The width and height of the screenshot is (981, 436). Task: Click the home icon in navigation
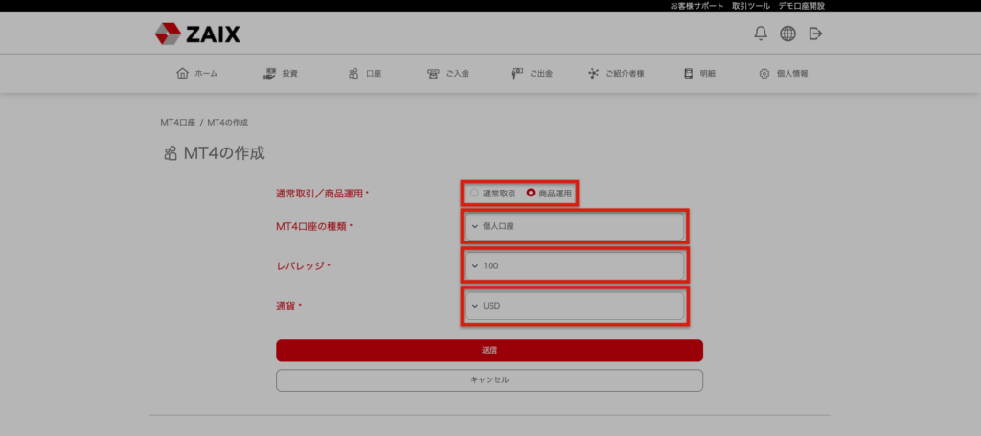coord(182,73)
